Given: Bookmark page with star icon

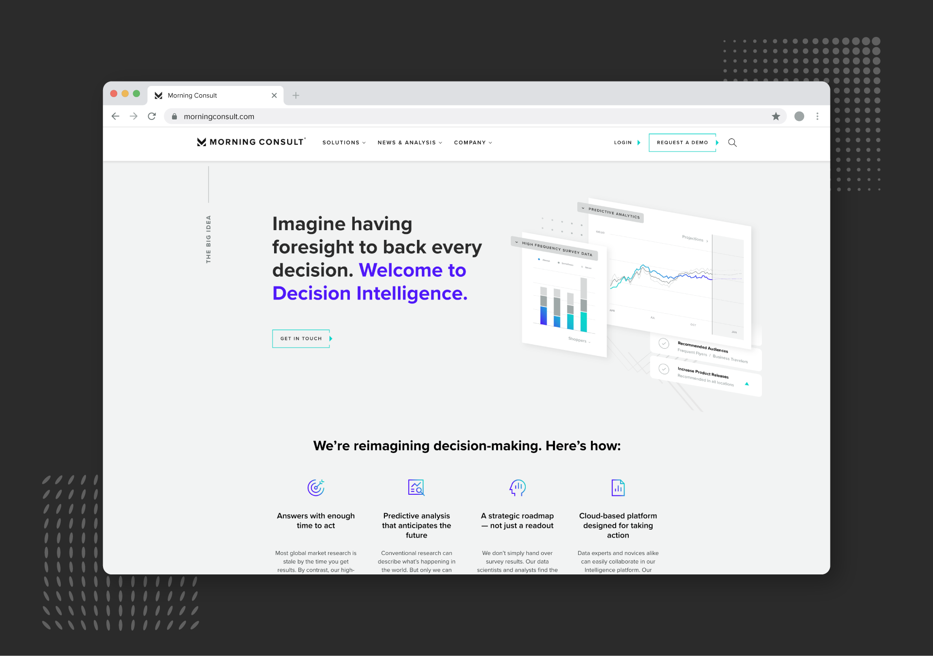Looking at the screenshot, I should (x=776, y=117).
